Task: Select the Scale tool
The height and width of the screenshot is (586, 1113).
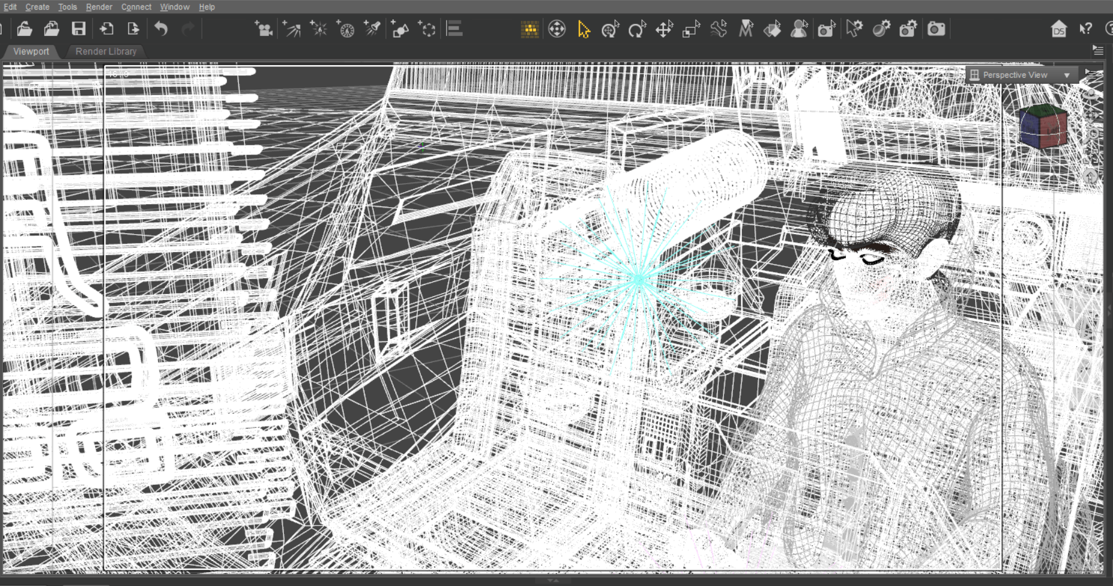Action: point(692,29)
